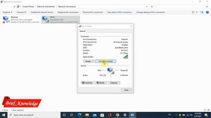Viewport: 211px width, 118px height.
Task: Click the Search Network Connections box
Action: click(183, 7)
